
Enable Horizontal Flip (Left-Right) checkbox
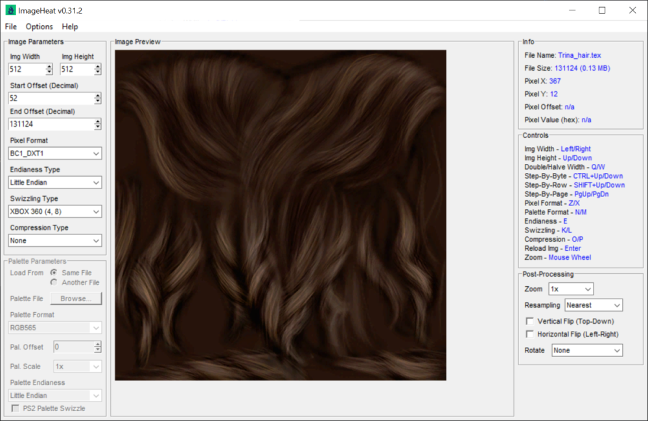point(529,334)
